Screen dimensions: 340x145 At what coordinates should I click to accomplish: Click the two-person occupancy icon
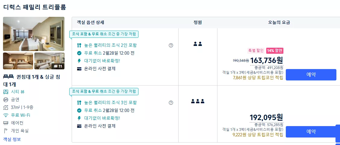click(198, 44)
